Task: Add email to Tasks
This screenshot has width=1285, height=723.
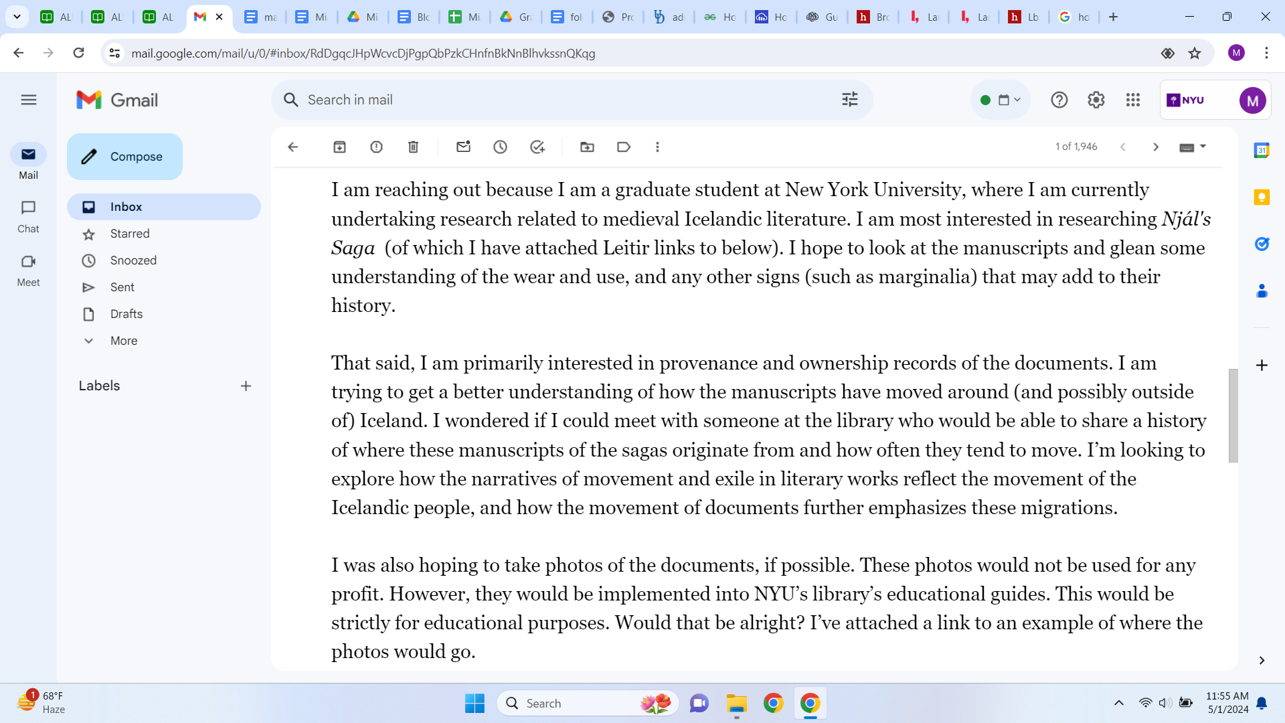Action: coord(537,147)
